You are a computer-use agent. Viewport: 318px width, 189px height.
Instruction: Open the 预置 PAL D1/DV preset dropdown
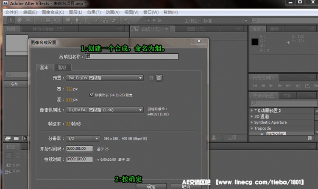click(x=105, y=78)
